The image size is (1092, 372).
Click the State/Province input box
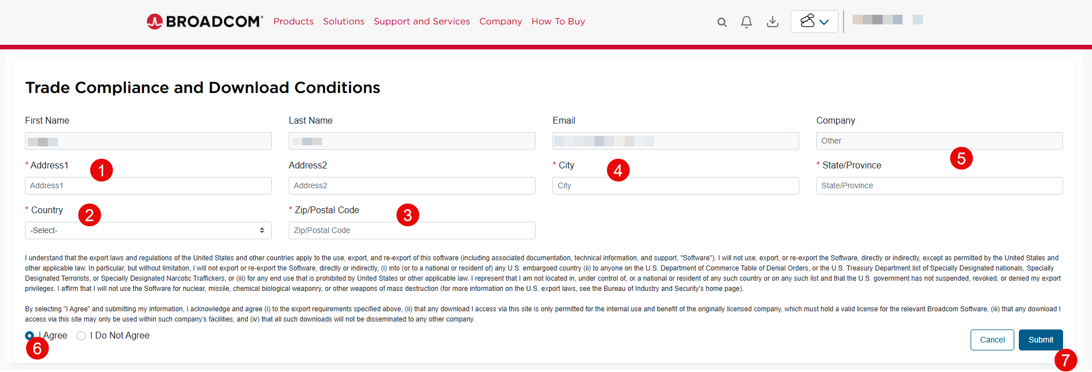939,185
